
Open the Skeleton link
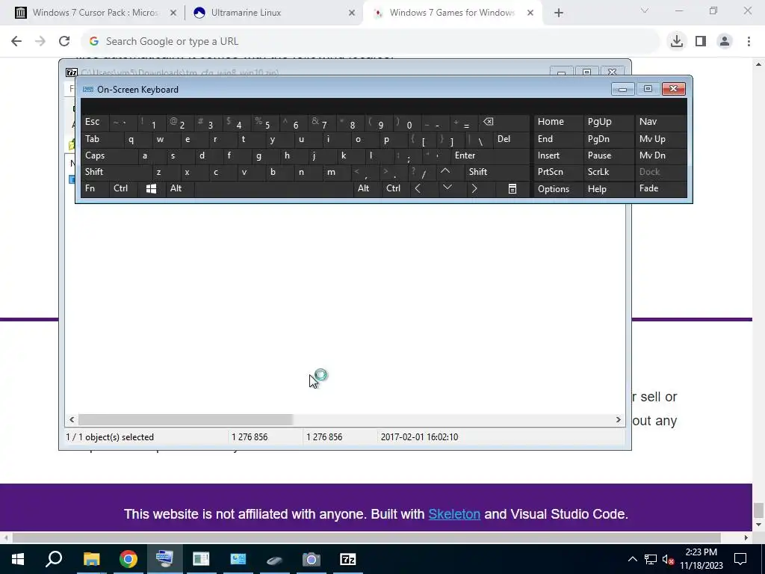point(454,514)
